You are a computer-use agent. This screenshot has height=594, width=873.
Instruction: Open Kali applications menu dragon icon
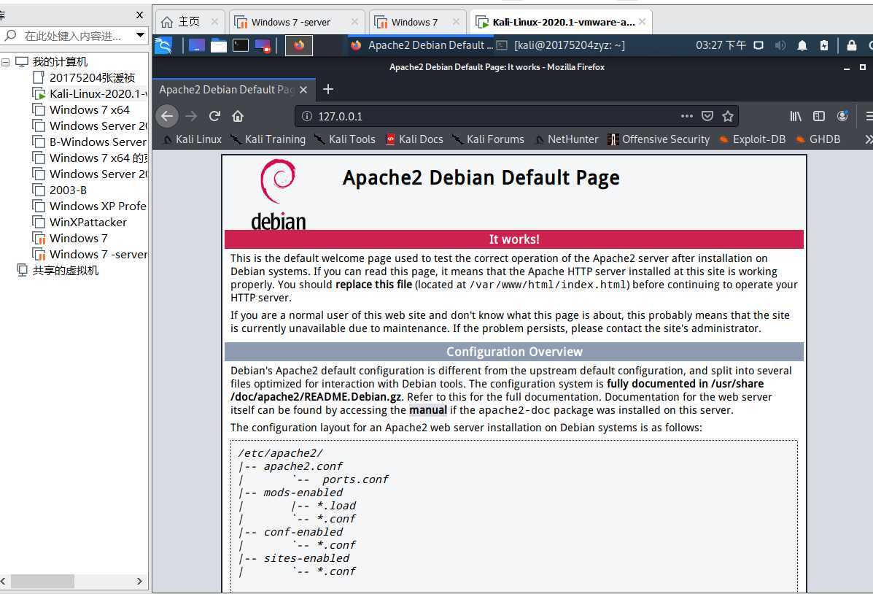(x=163, y=45)
